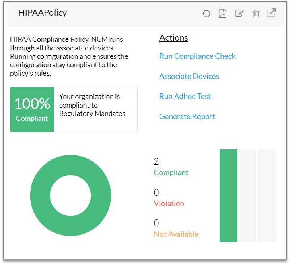Click the HIPAA Compliance Policy description text
The width and height of the screenshot is (290, 265).
(69, 56)
